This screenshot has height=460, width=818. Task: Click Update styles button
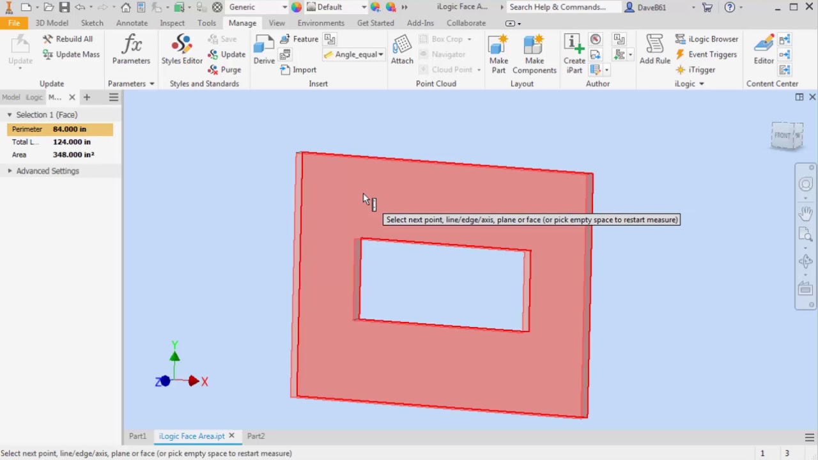click(227, 54)
